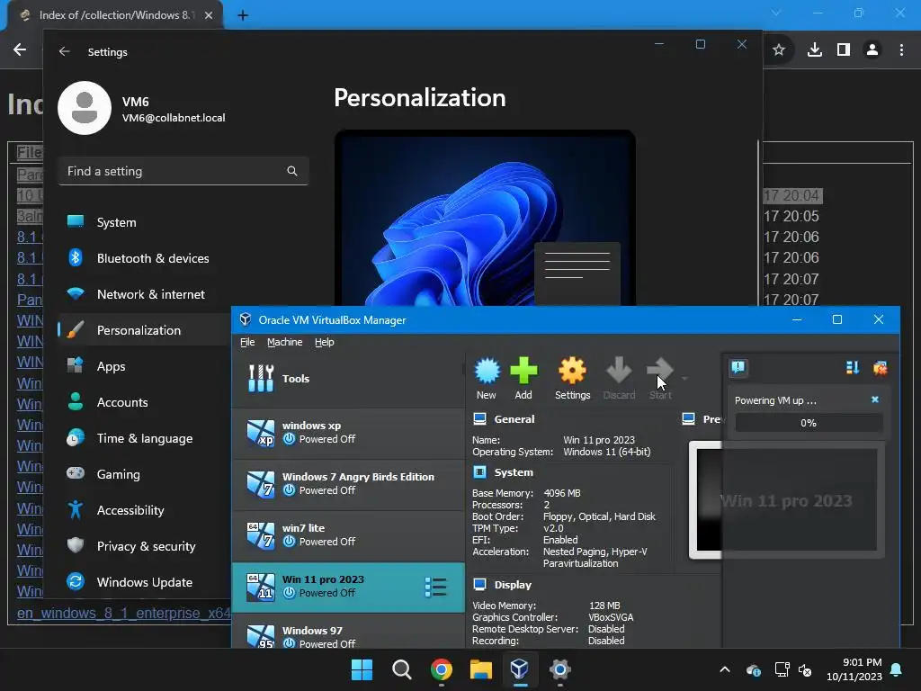Open File Explorer from the taskbar
The image size is (921, 691).
pyautogui.click(x=480, y=669)
